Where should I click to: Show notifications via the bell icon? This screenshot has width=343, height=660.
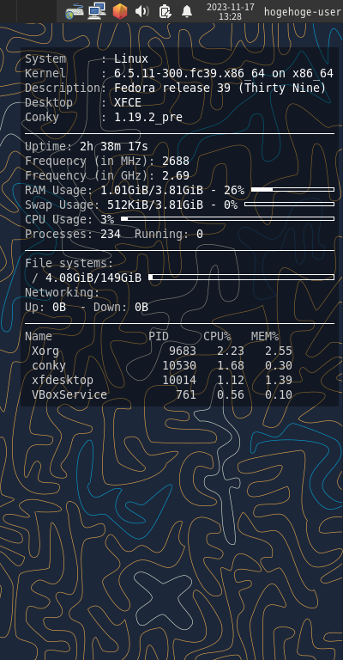click(187, 11)
